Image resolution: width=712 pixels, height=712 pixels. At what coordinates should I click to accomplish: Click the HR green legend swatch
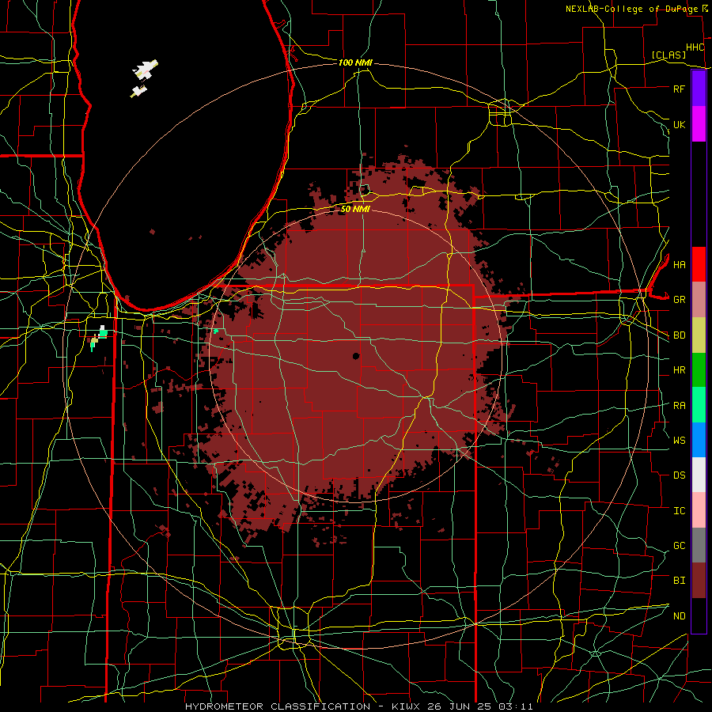[x=699, y=370]
